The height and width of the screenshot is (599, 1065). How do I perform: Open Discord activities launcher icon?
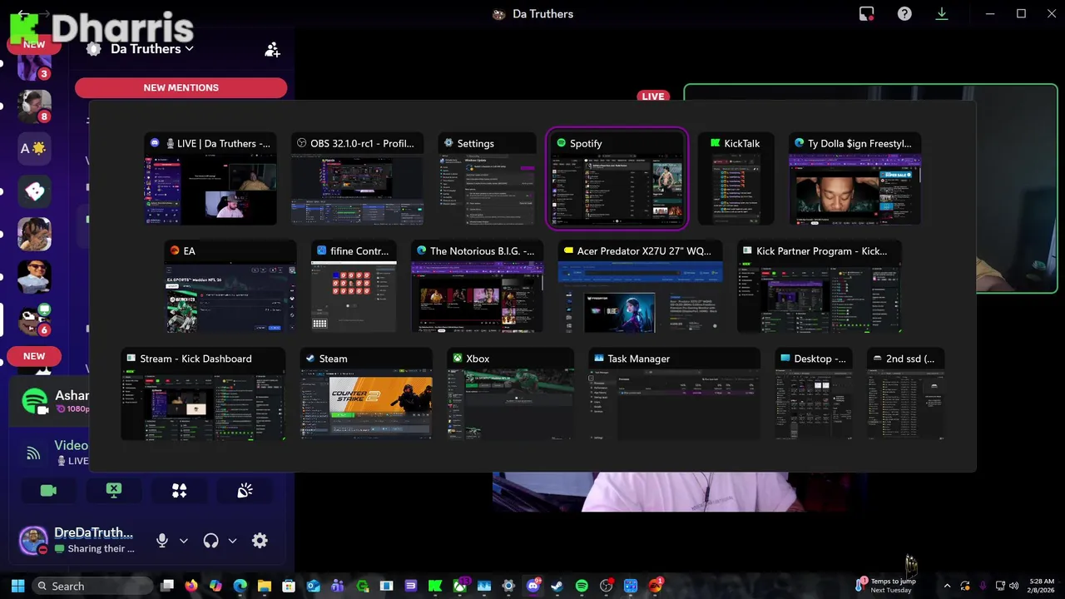pos(179,491)
